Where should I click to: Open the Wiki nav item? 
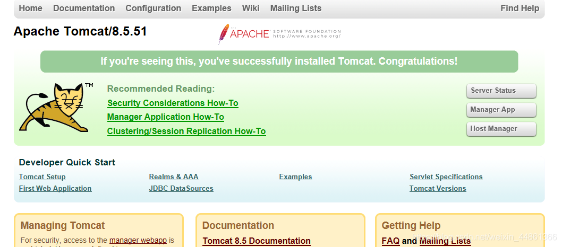[x=251, y=8]
